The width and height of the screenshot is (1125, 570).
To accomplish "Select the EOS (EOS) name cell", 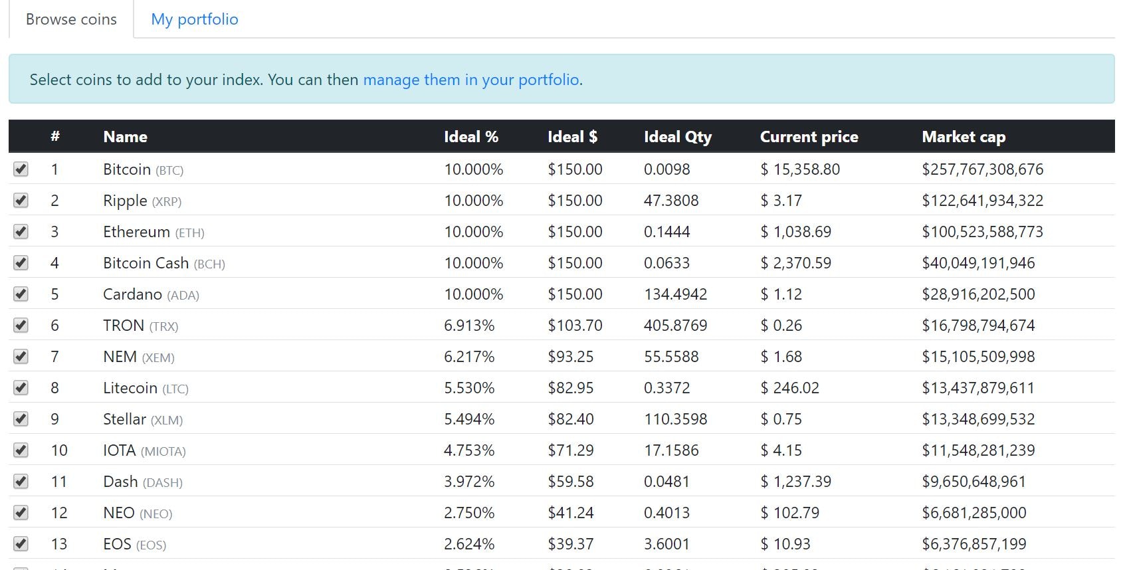I will point(134,544).
